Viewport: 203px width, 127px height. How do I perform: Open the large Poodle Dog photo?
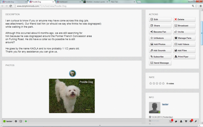click(x=72, y=96)
